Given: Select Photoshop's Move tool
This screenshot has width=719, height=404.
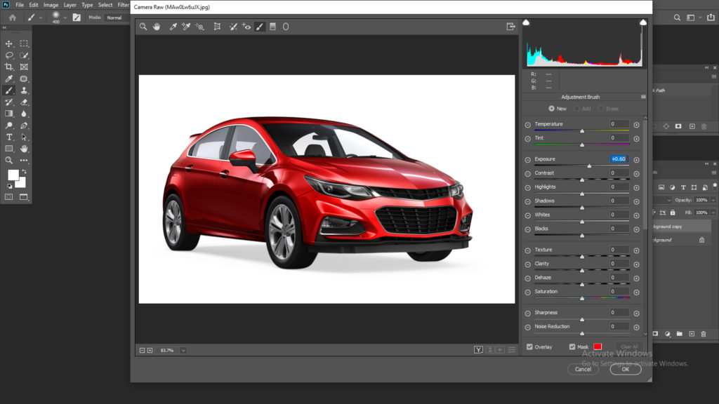Looking at the screenshot, I should coord(8,43).
